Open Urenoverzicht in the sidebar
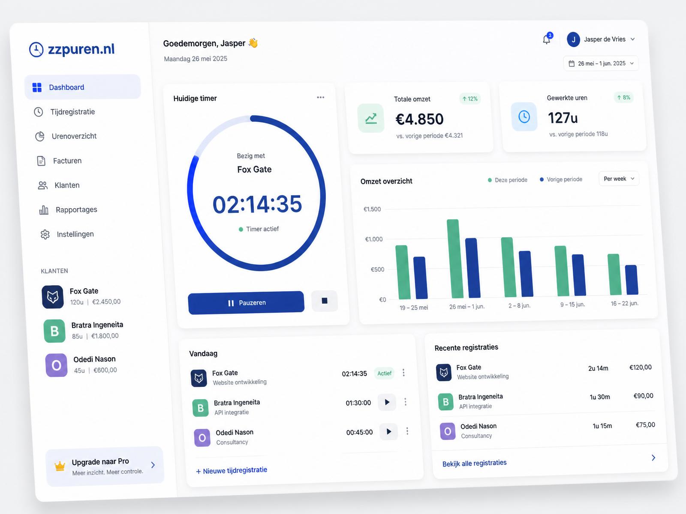This screenshot has height=514, width=686. coord(66,136)
